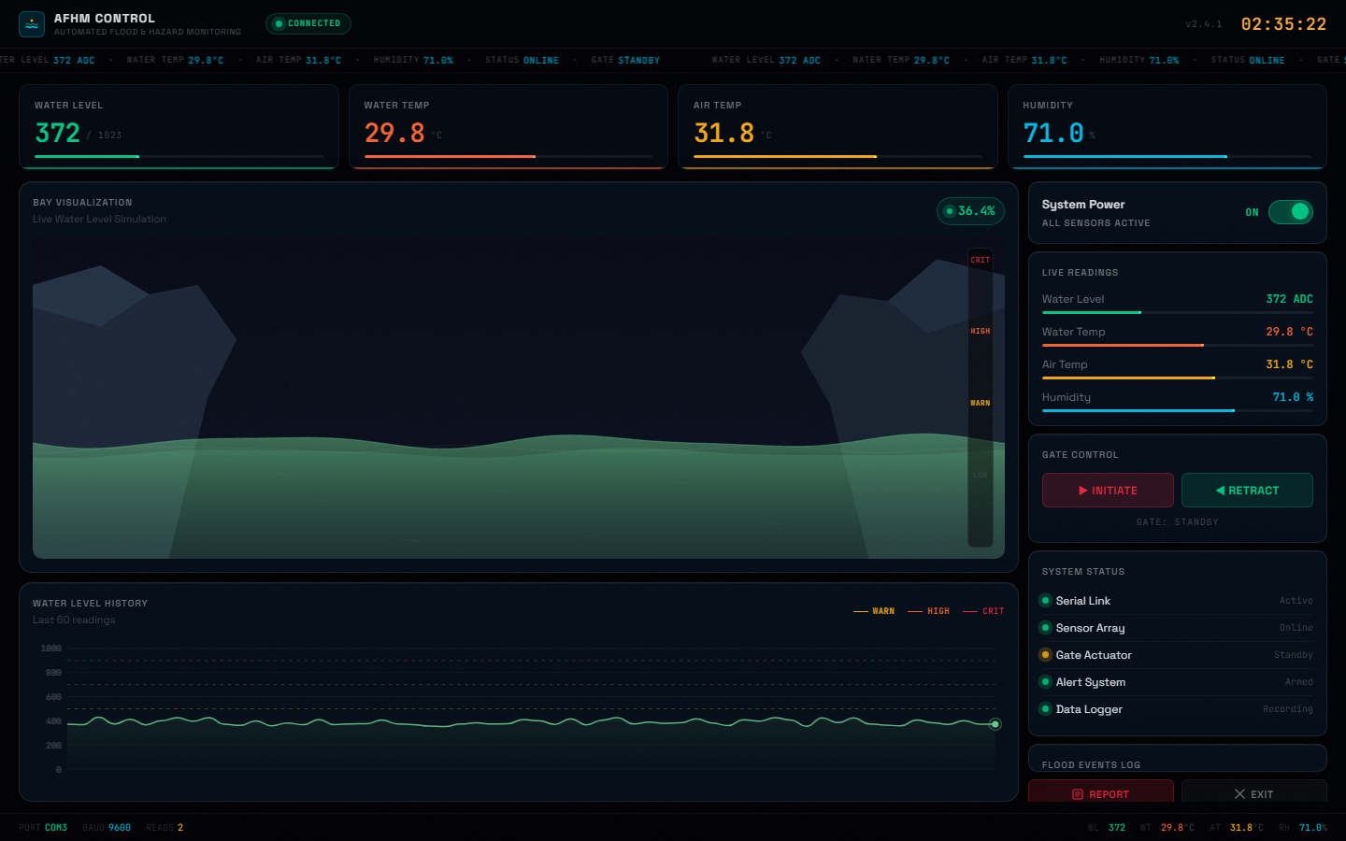Viewport: 1346px width, 841px height.
Task: Click the CRIT legend entry in history chart
Action: pos(983,611)
